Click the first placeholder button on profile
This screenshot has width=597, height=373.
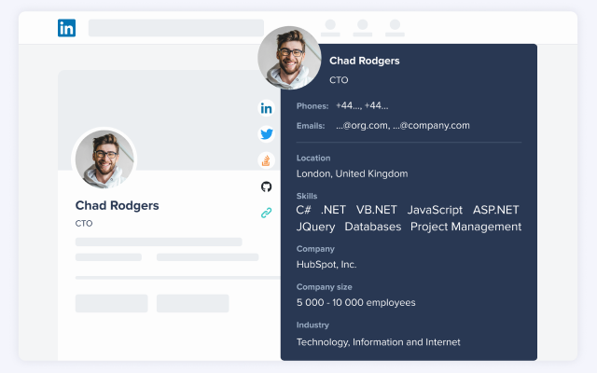111,303
